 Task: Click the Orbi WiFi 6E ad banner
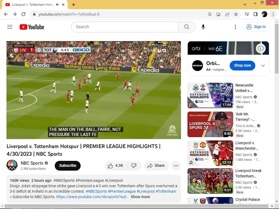(228, 48)
